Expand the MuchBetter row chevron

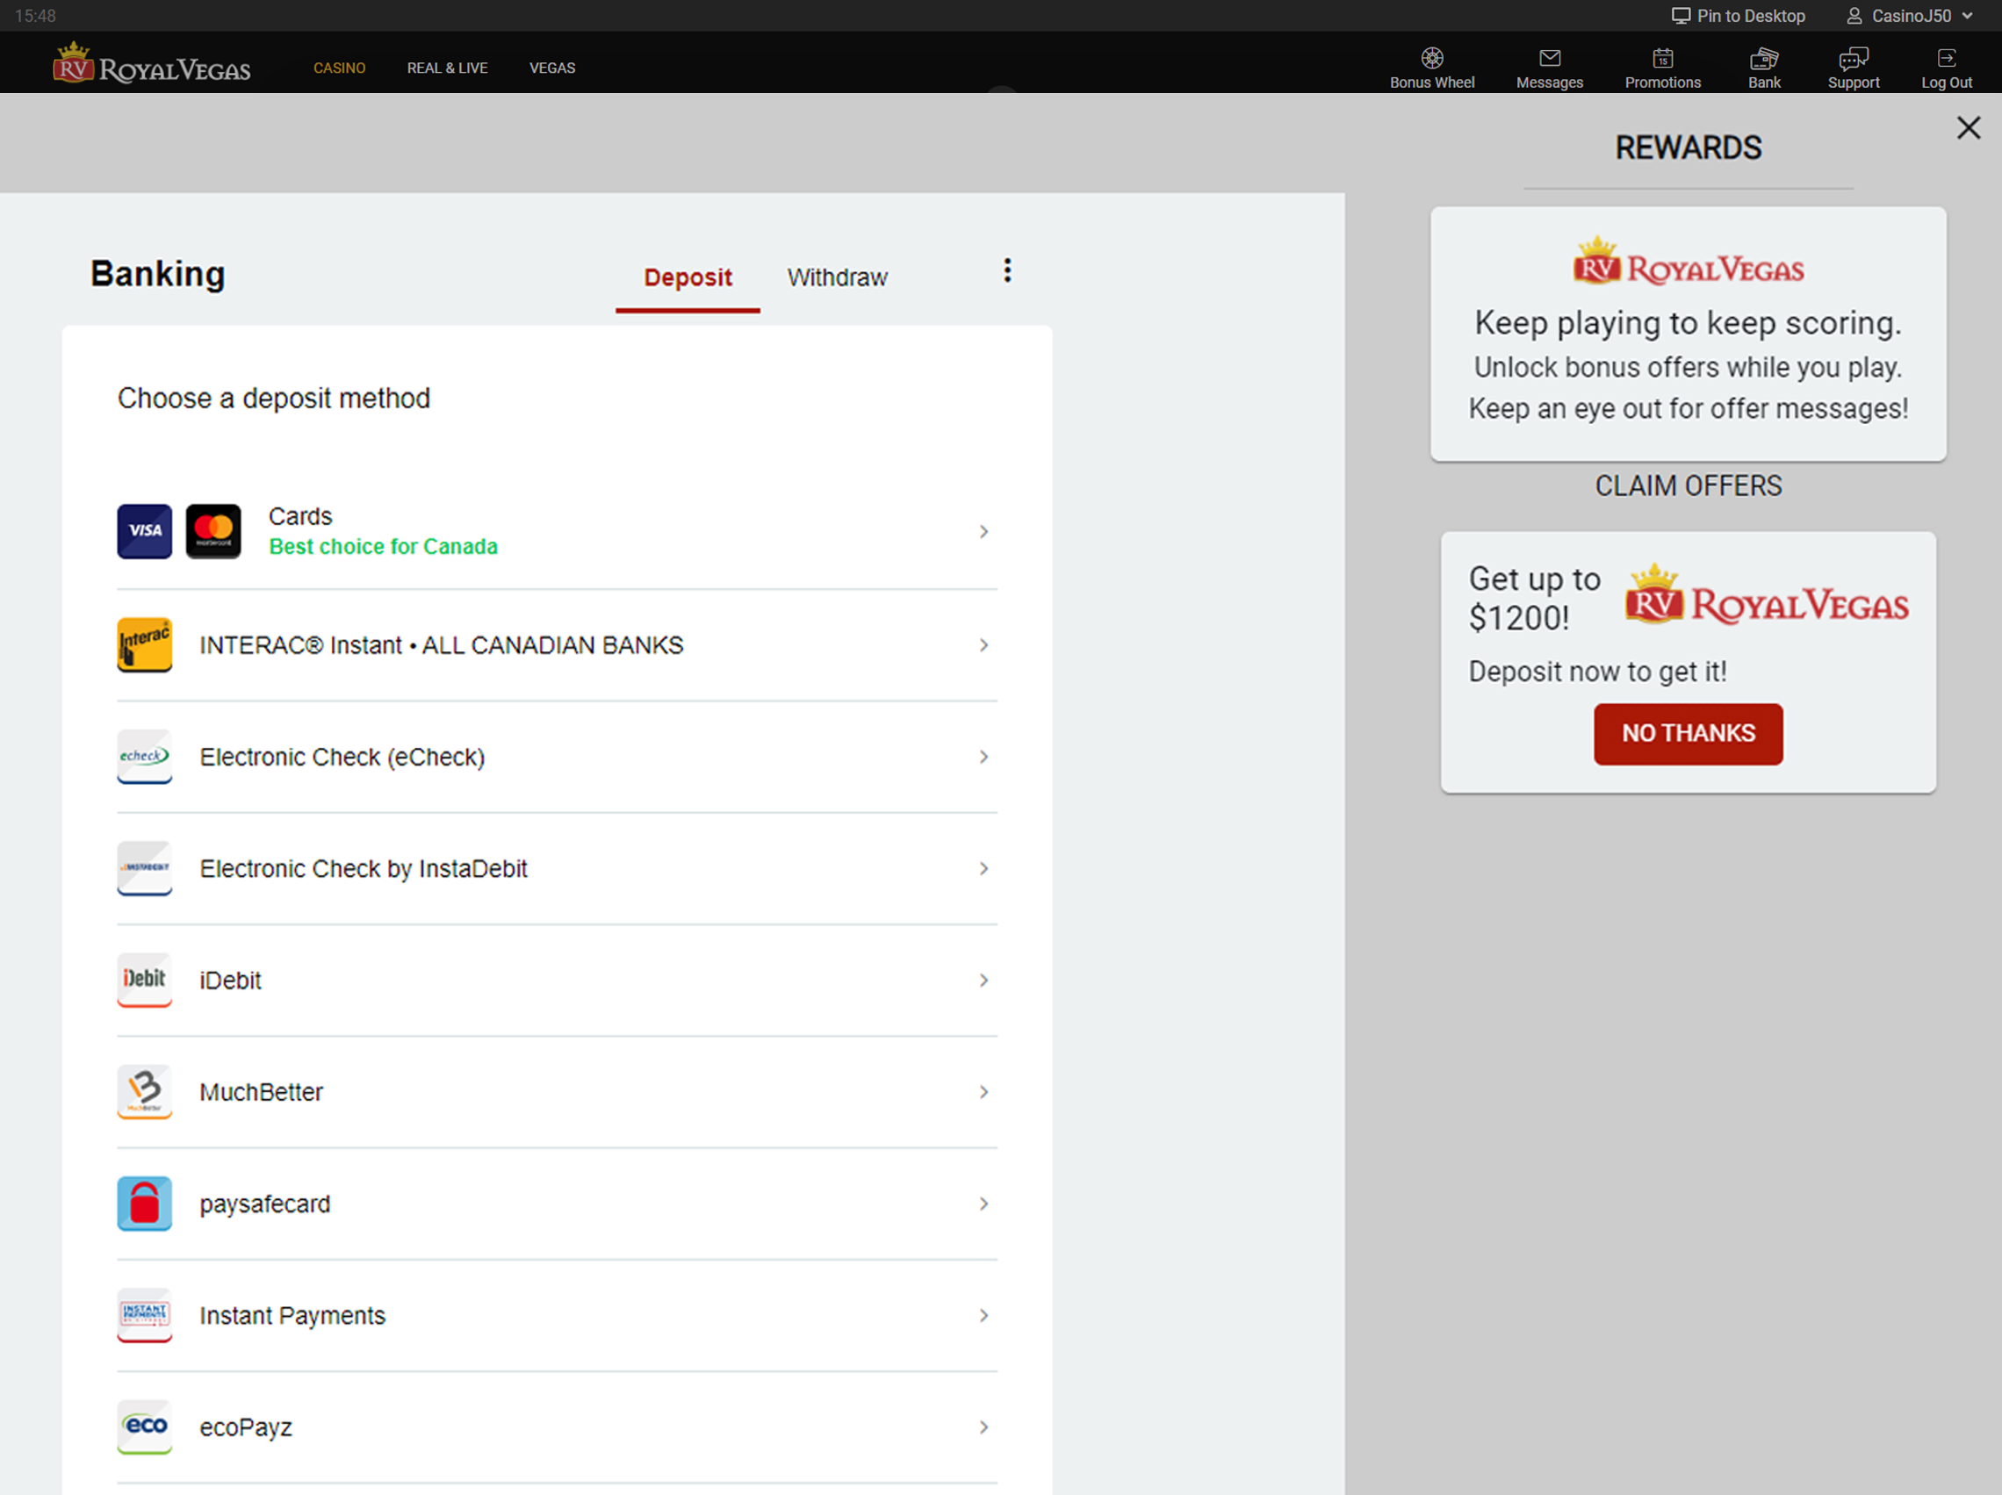(x=983, y=1092)
